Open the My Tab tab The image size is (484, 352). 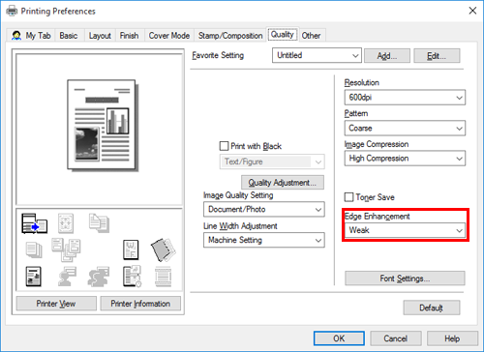point(31,36)
